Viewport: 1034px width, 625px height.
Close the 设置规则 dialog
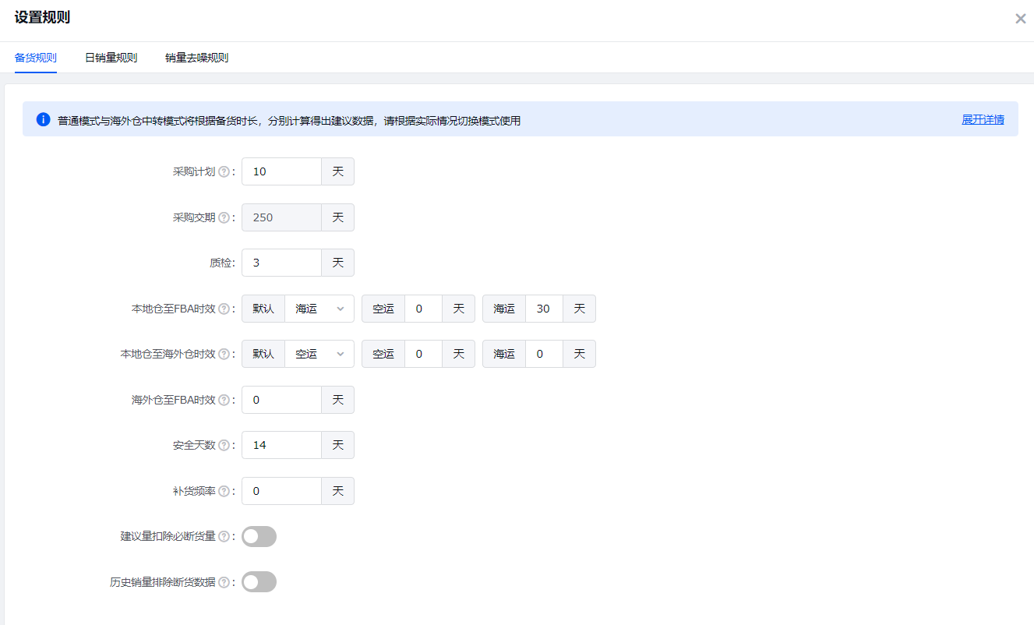point(1020,19)
